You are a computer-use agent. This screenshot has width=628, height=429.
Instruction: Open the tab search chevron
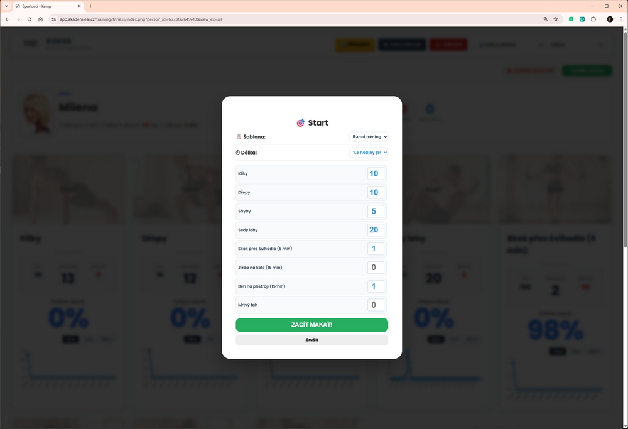(x=6, y=6)
